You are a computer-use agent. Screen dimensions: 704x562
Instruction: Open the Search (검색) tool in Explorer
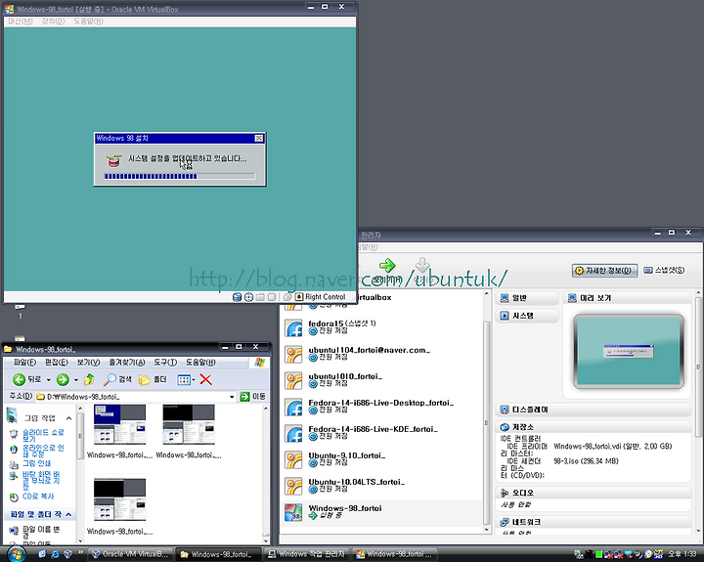(117, 380)
